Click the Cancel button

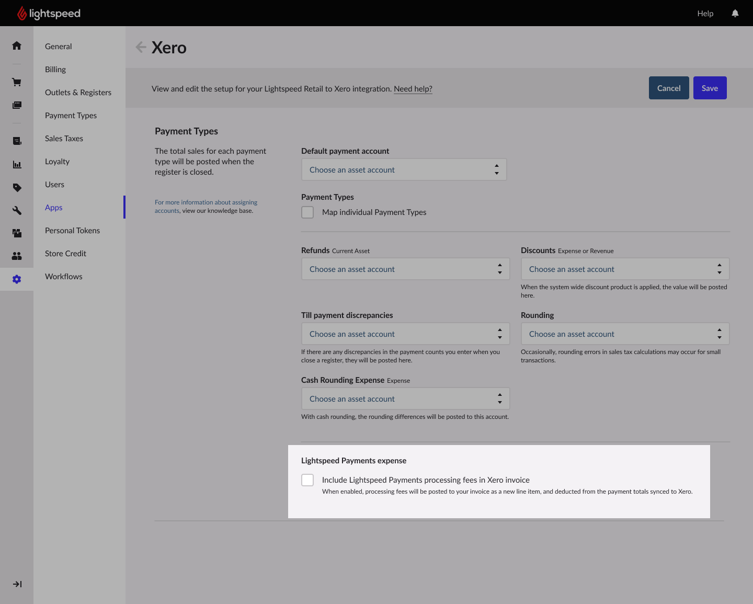point(669,88)
